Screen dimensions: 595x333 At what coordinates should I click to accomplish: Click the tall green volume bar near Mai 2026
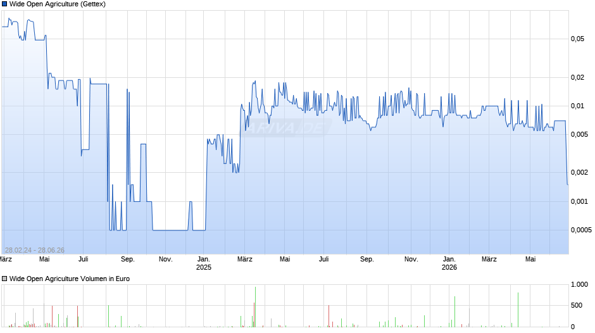click(518, 310)
